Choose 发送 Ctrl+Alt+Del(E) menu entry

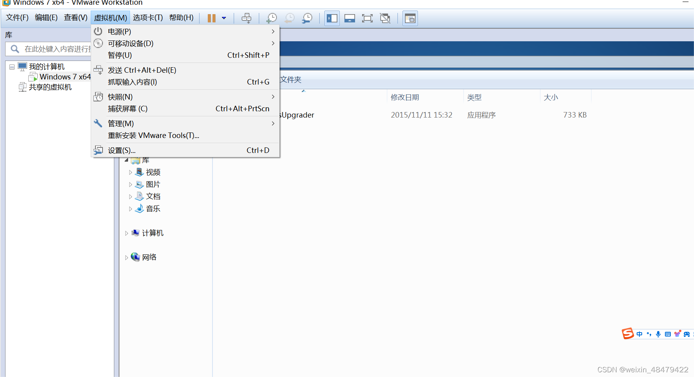click(x=185, y=70)
